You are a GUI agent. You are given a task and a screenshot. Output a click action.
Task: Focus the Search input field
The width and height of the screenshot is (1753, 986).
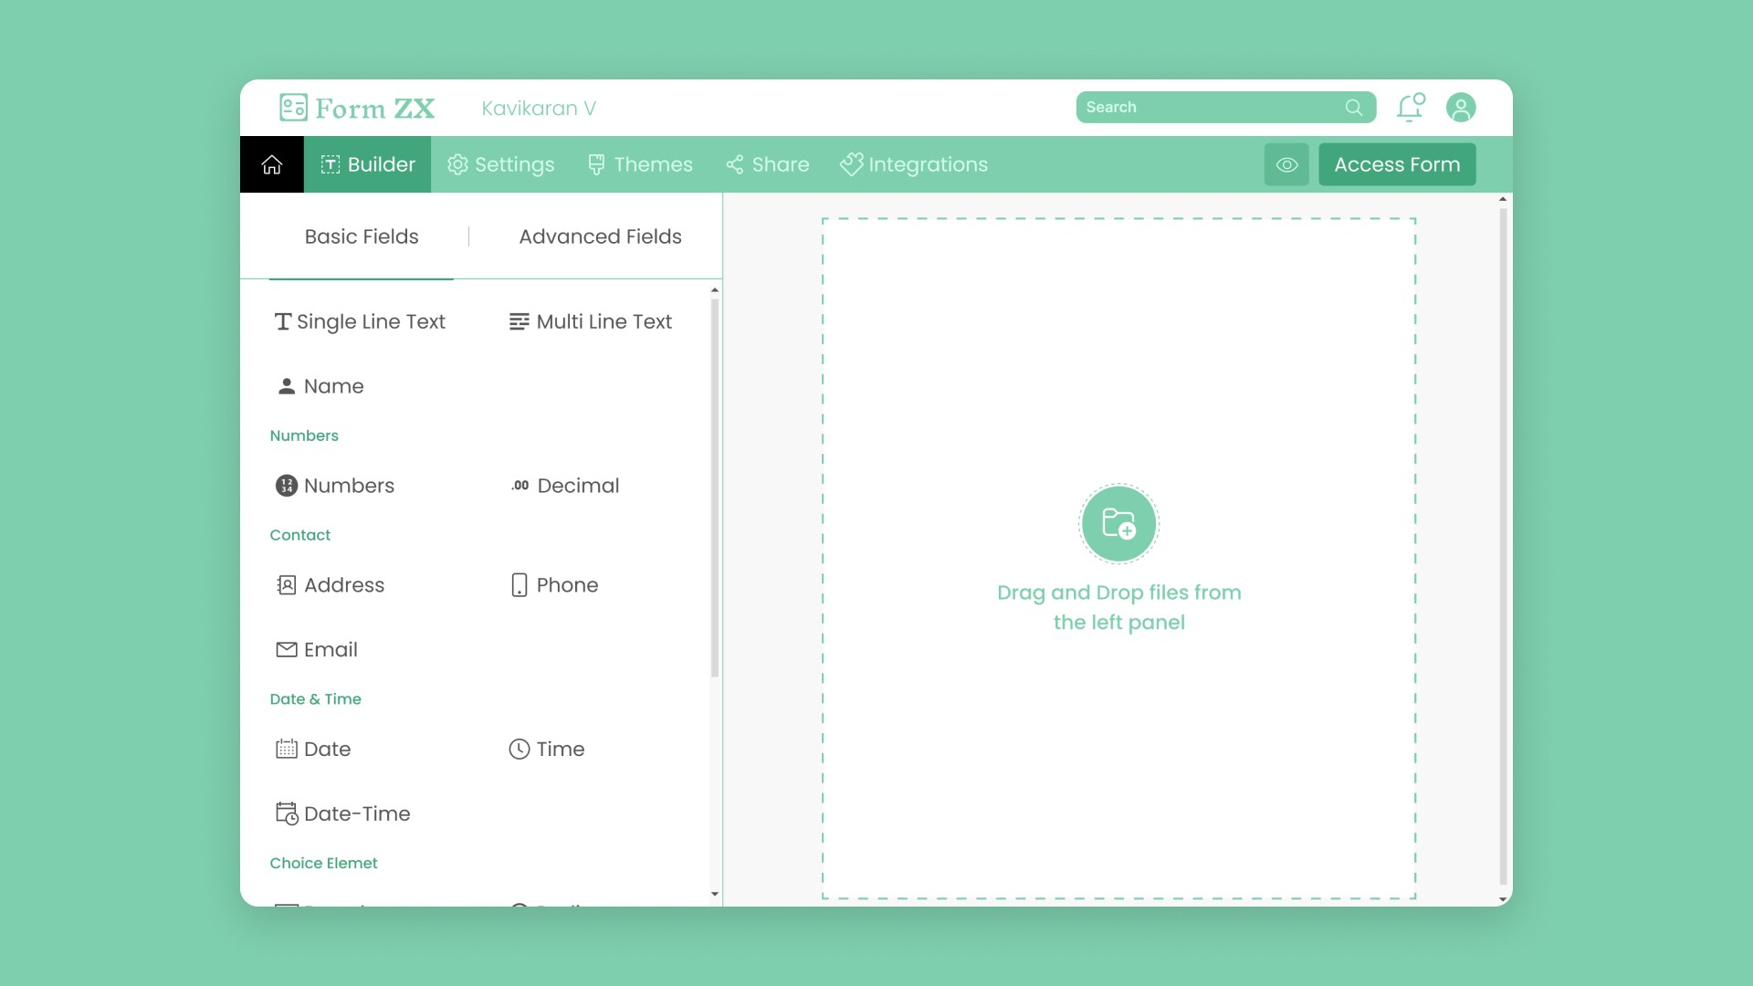(1205, 108)
